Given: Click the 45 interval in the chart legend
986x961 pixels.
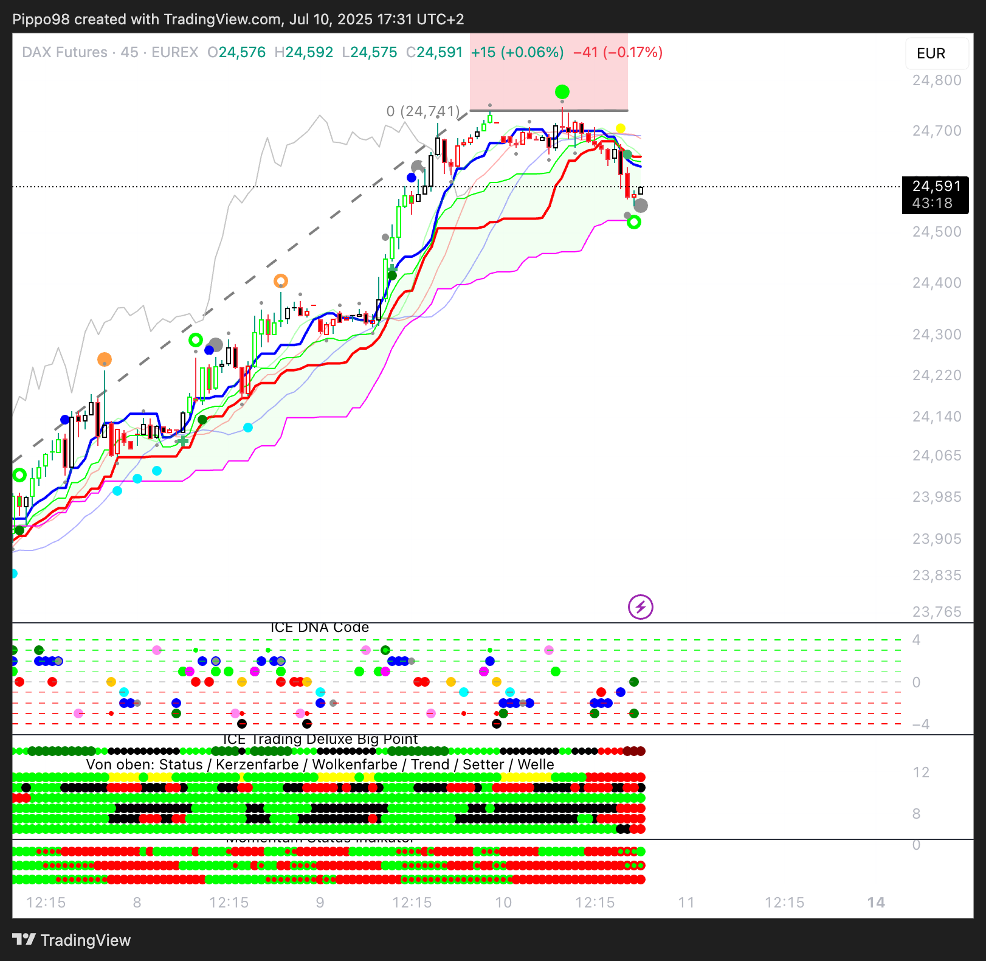Looking at the screenshot, I should 129,52.
